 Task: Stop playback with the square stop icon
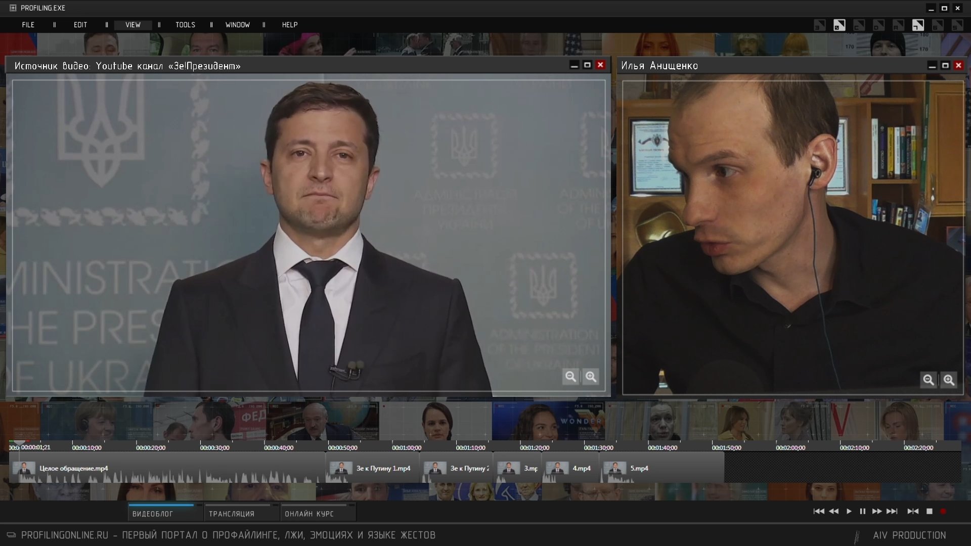click(929, 511)
